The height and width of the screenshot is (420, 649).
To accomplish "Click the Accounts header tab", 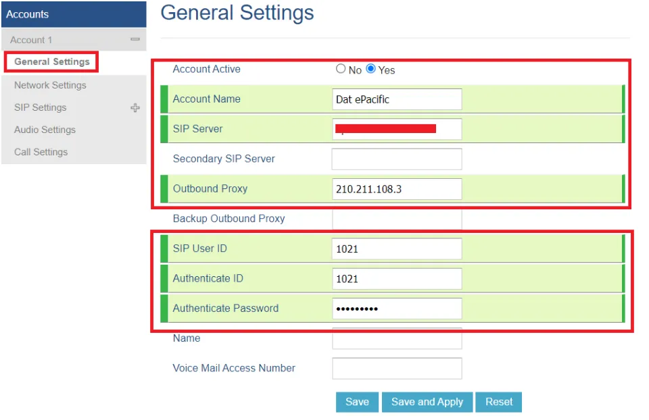I will 74,14.
